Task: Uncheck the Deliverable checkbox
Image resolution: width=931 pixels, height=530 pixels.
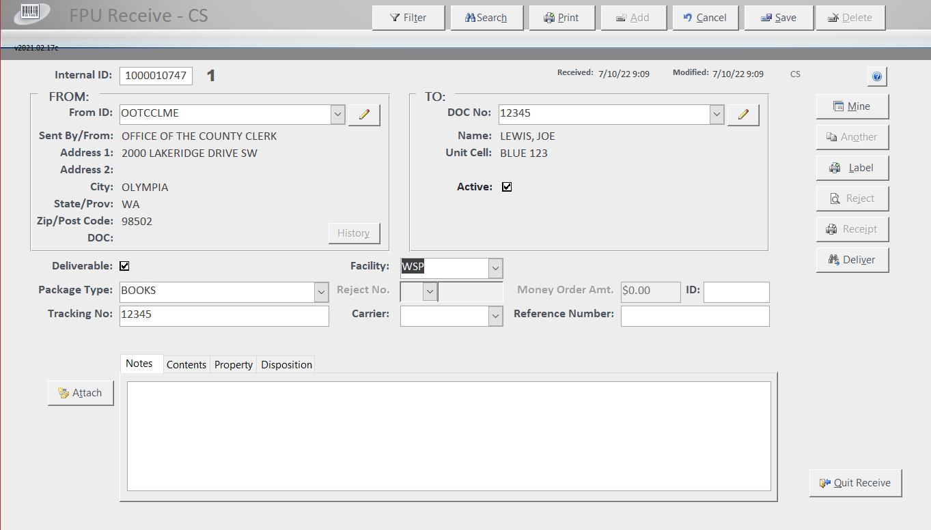Action: click(x=124, y=266)
